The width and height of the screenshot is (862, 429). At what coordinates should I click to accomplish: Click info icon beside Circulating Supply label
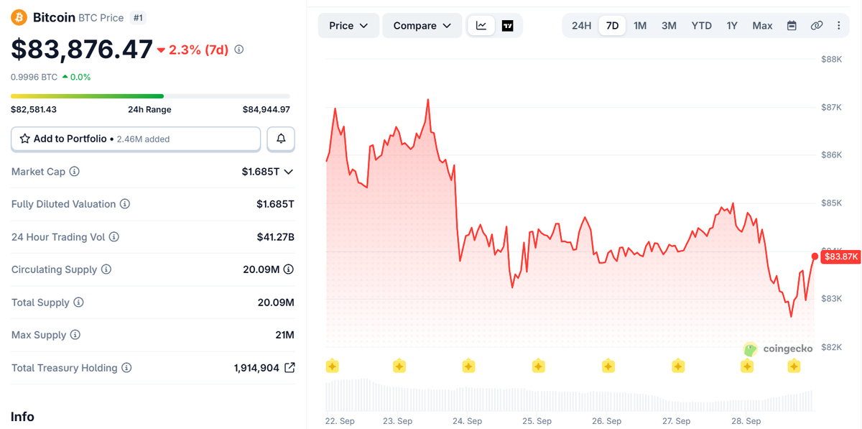click(106, 269)
